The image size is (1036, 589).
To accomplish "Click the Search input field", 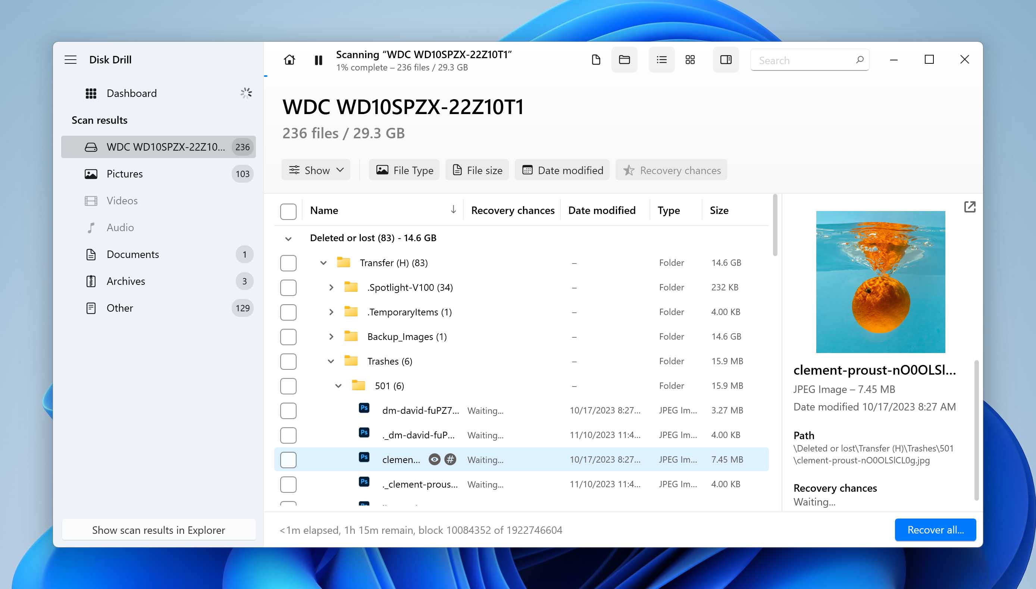I will (x=810, y=60).
